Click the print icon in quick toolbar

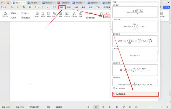(24, 7)
